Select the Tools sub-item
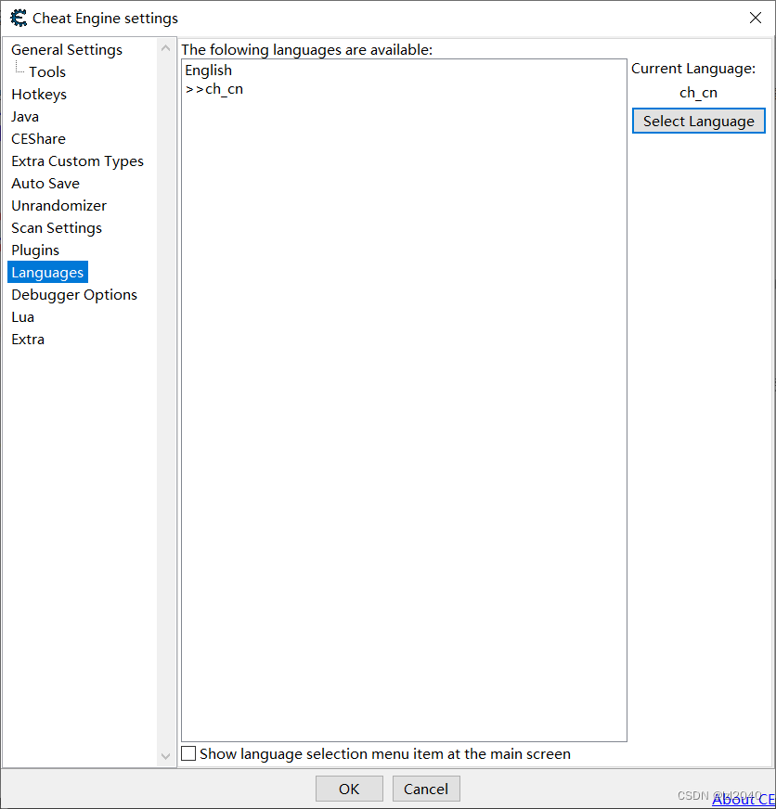This screenshot has height=809, width=776. [47, 72]
